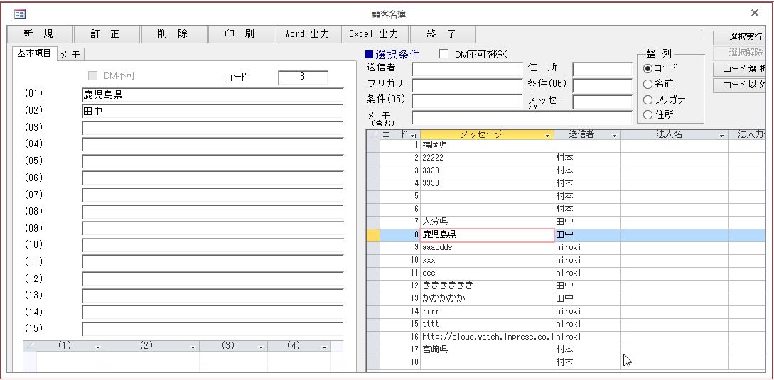Click the 送信者 search input field
The image size is (774, 380).
click(466, 70)
